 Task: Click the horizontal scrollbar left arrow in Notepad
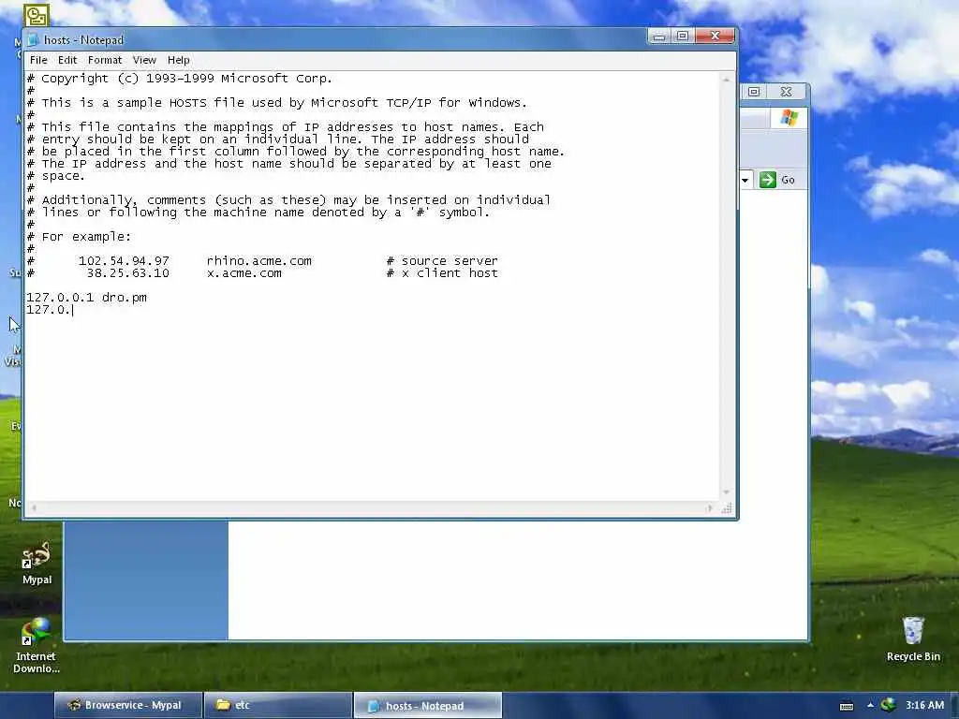click(34, 507)
